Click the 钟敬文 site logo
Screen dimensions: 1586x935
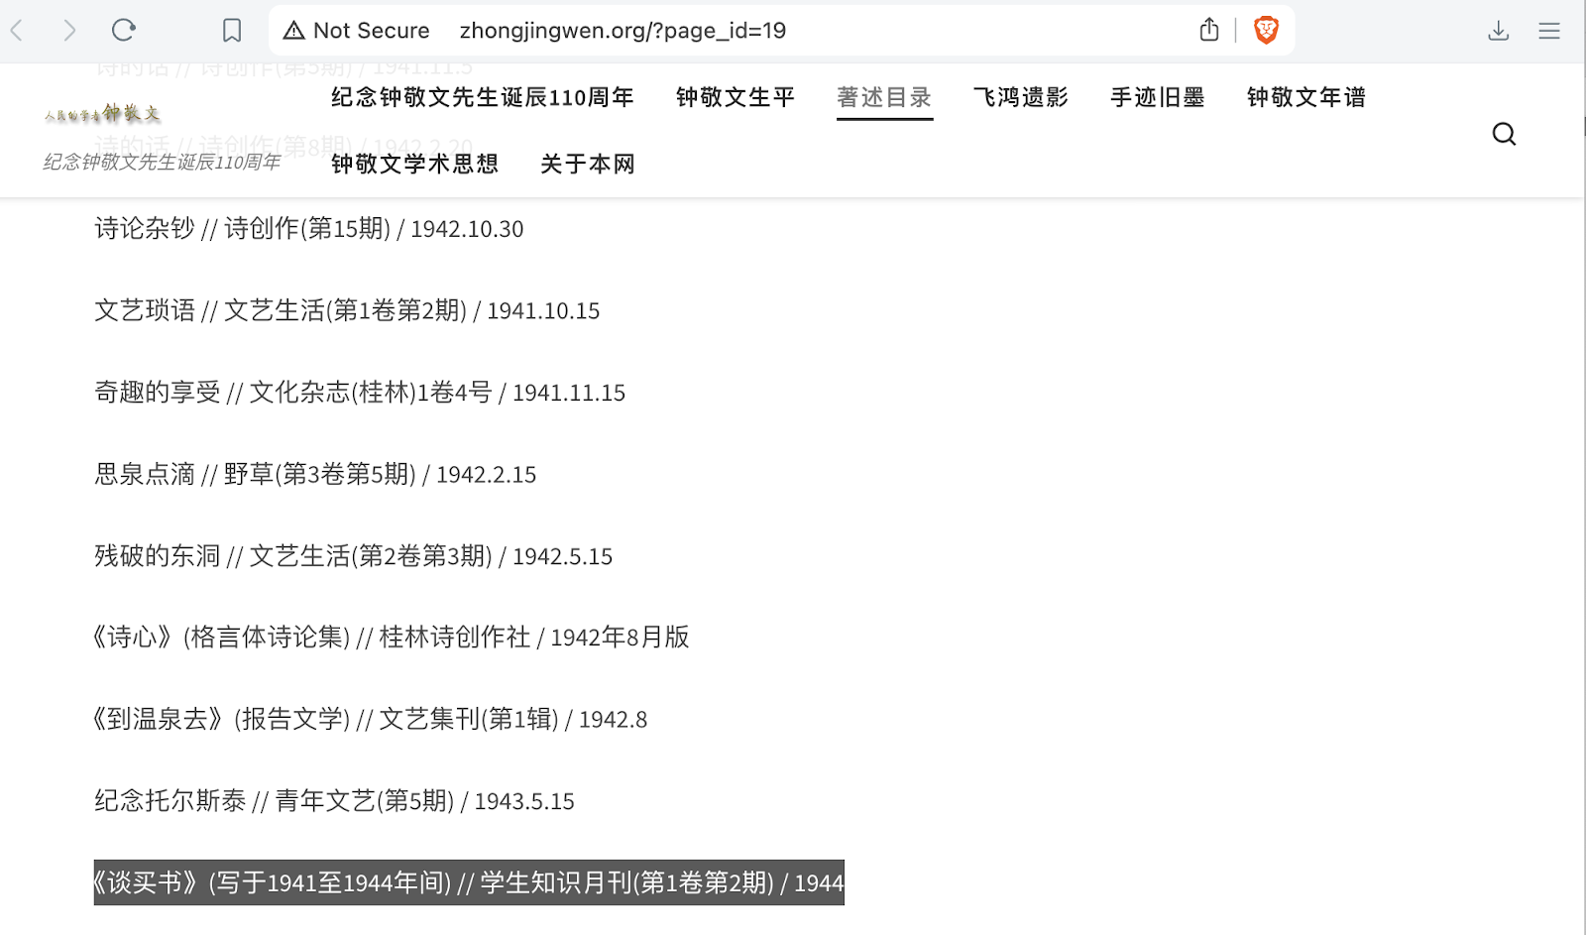click(103, 114)
